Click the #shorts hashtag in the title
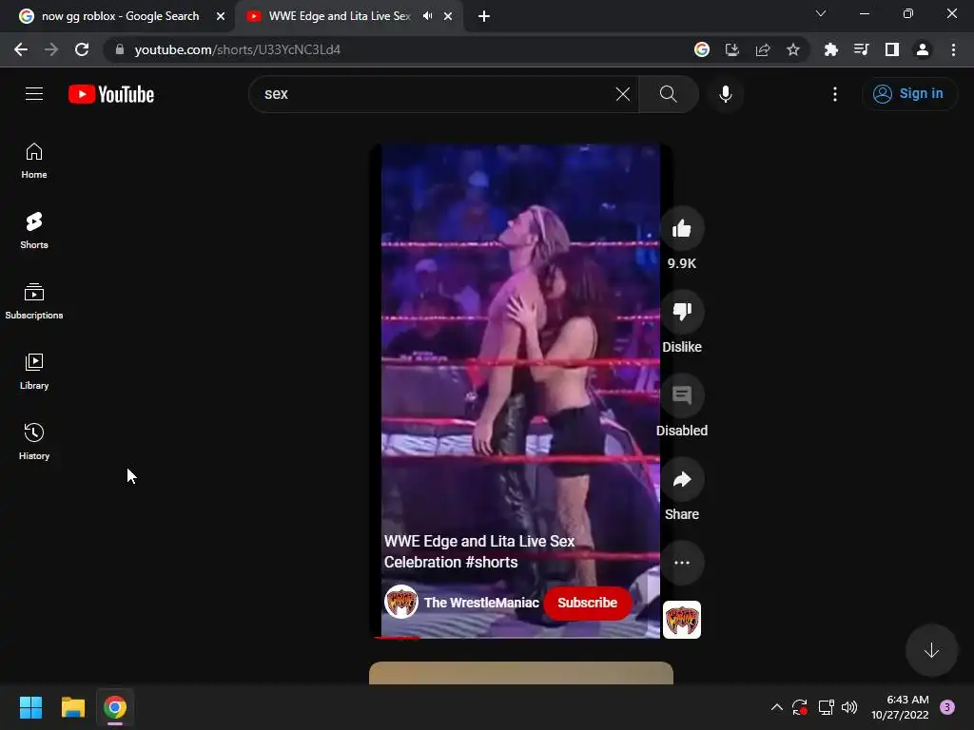 [492, 562]
